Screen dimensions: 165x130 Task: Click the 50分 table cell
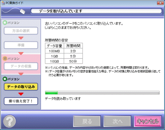tap(73, 61)
